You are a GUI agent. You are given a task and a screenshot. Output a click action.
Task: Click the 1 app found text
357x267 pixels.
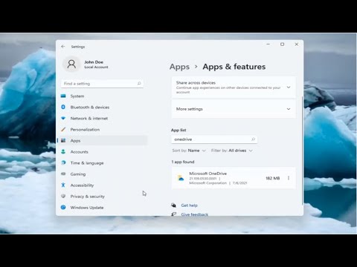pyautogui.click(x=183, y=162)
